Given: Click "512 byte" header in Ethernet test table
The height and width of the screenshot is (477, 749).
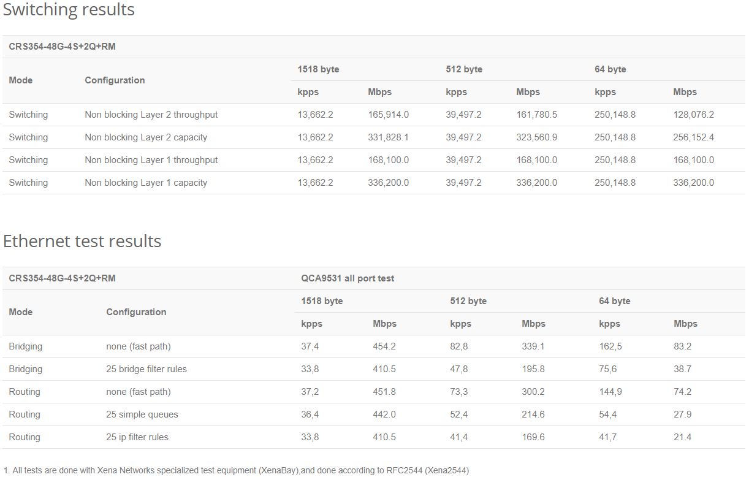Looking at the screenshot, I should 468,301.
